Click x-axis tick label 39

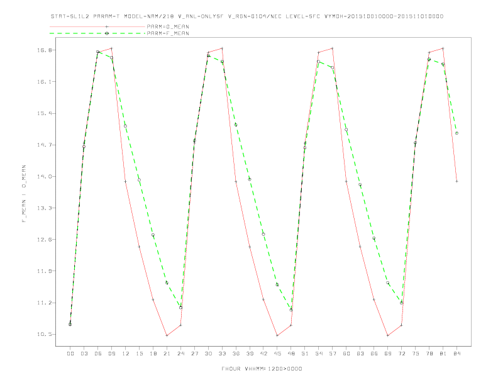250,354
